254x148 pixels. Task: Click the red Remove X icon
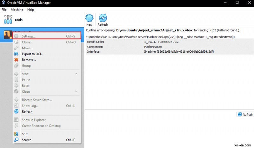tap(16, 60)
